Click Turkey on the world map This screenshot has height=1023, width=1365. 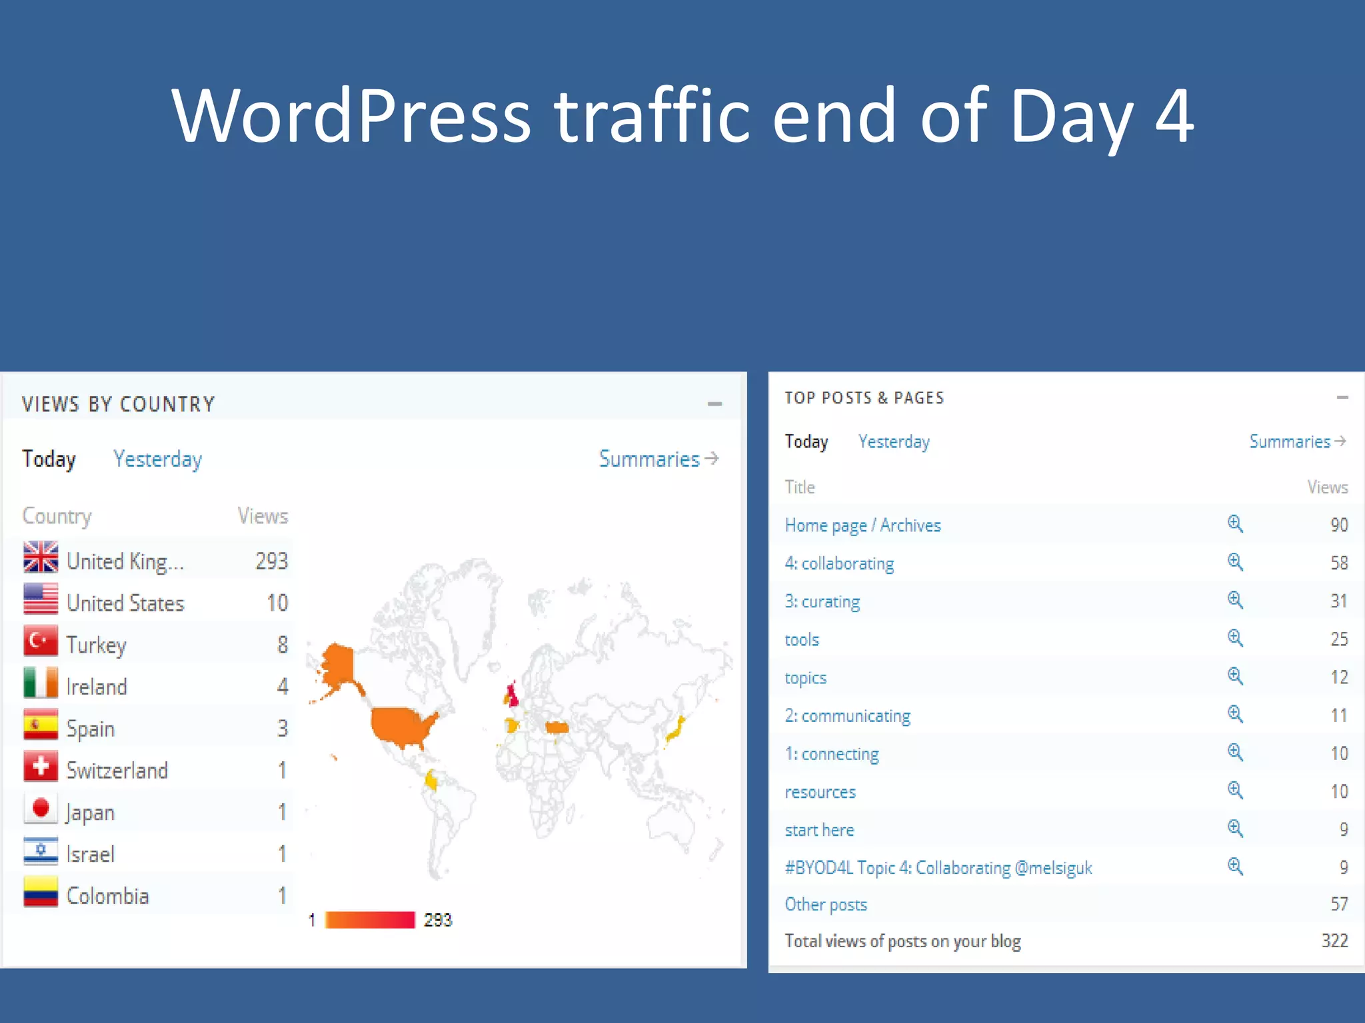pyautogui.click(x=557, y=727)
